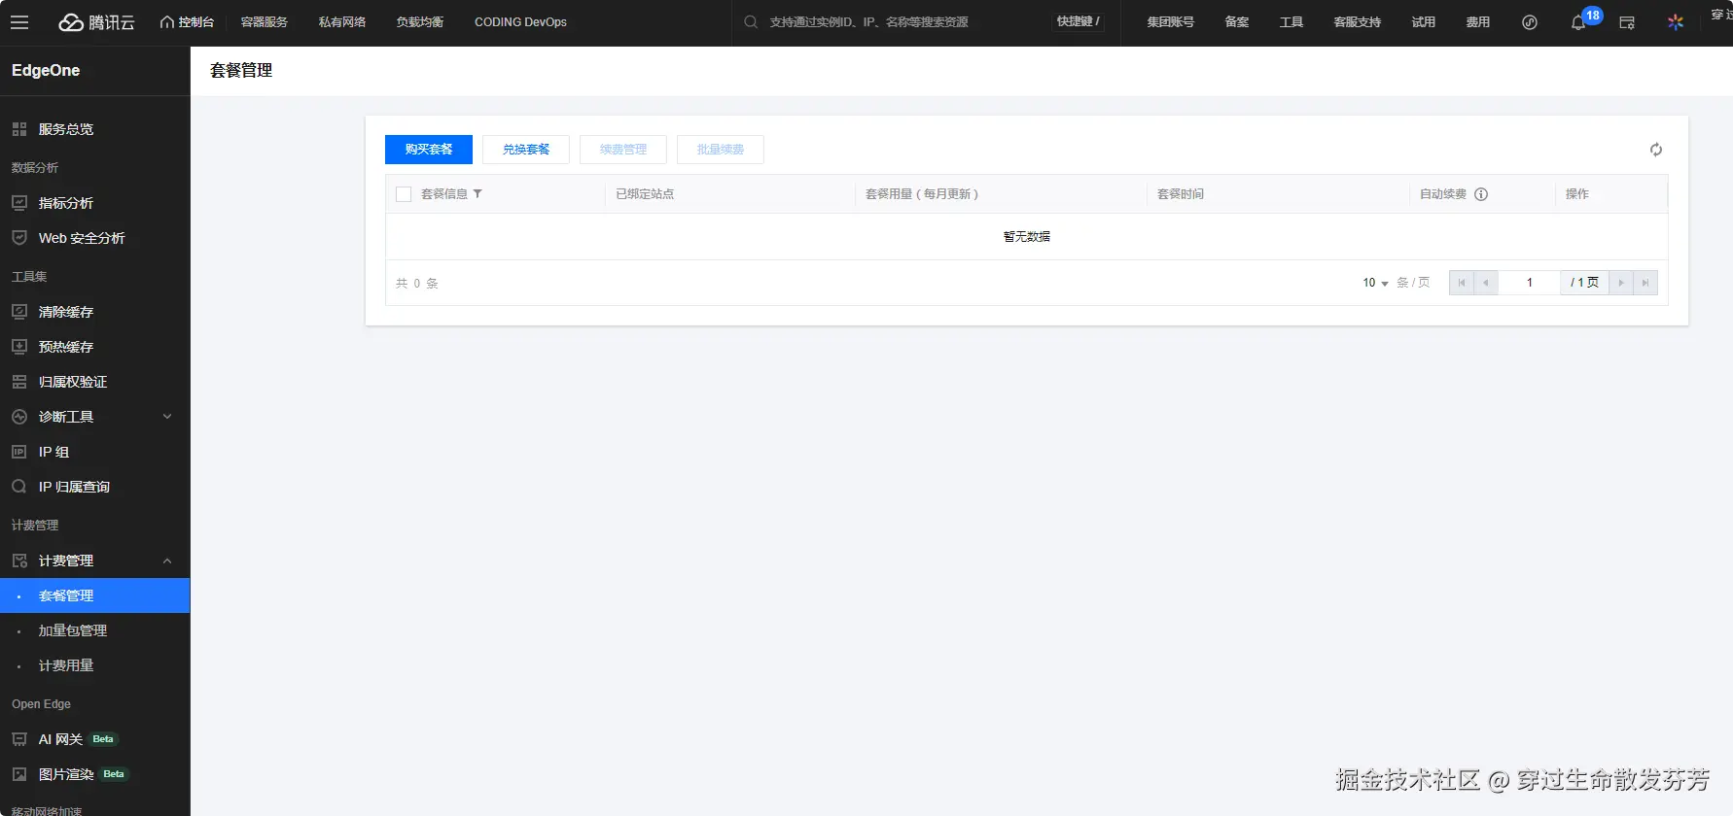The width and height of the screenshot is (1733, 816).
Task: Select 套餐管理 in sidebar
Action: coord(94,595)
